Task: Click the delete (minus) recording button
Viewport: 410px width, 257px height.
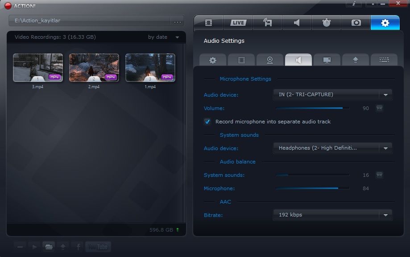Action: point(20,247)
